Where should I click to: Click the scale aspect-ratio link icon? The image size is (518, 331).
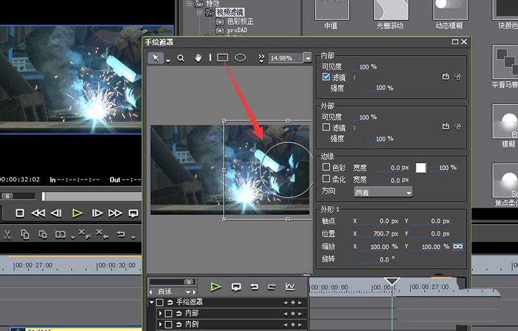coord(458,247)
